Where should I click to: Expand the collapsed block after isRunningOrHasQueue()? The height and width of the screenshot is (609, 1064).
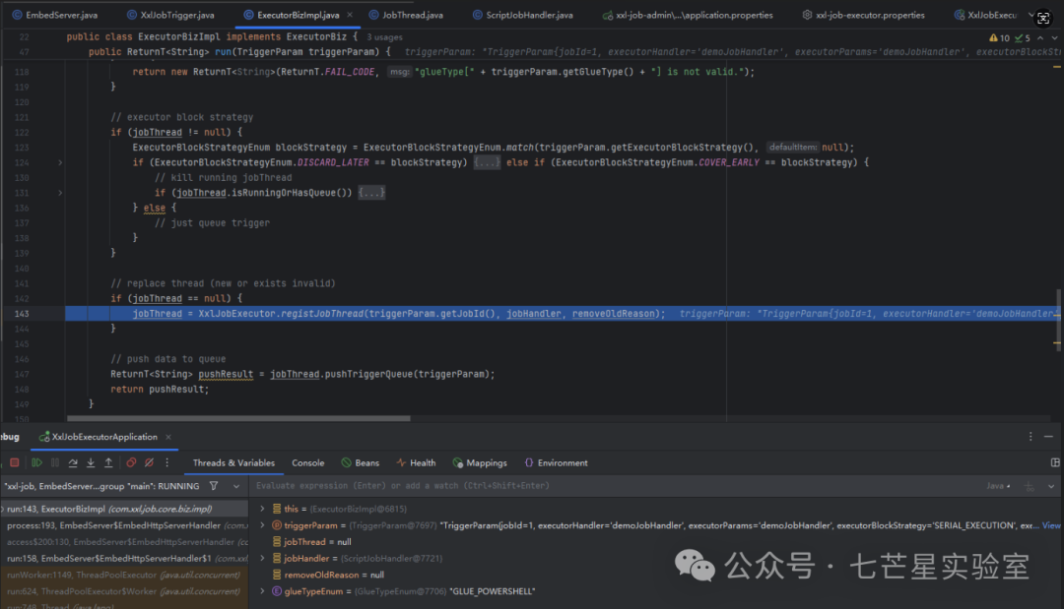point(371,193)
